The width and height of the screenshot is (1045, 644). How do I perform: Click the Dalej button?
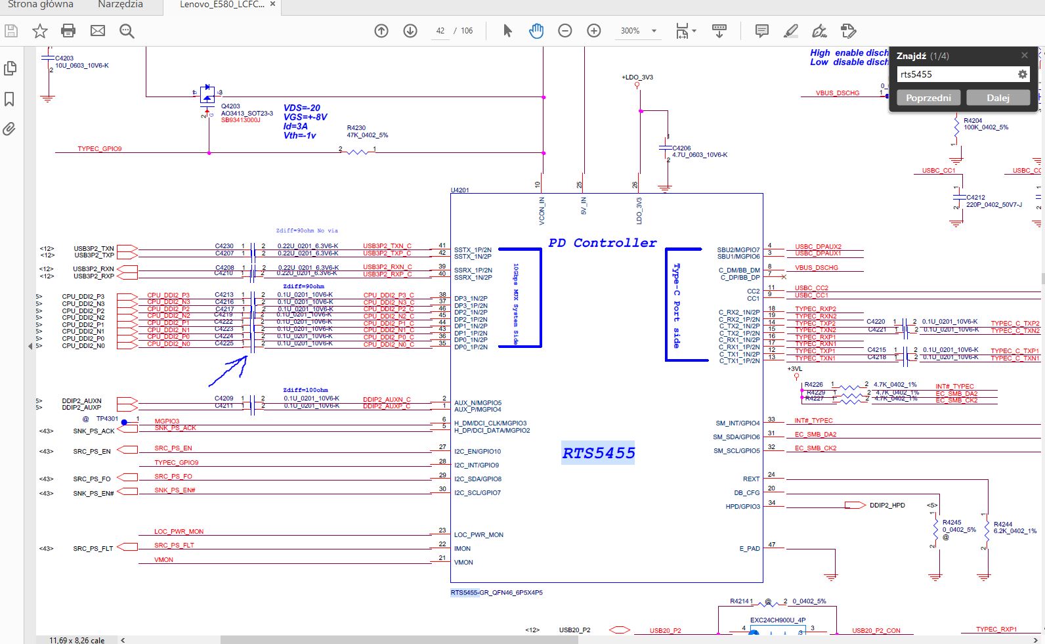[x=998, y=98]
